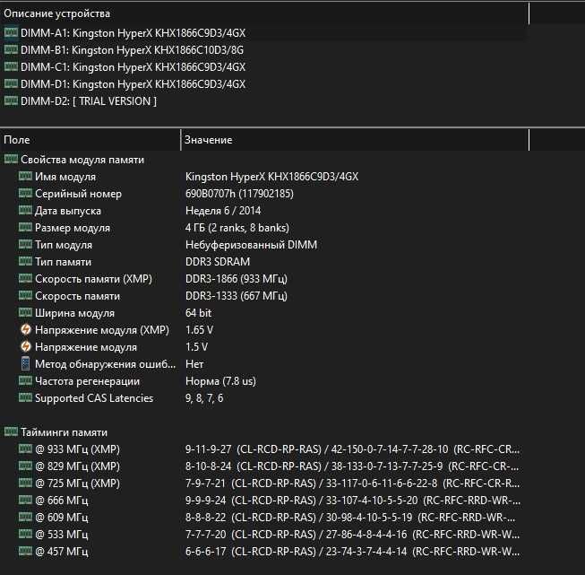The height and width of the screenshot is (575, 585).
Task: Sort by the Поле column header
Action: click(90, 140)
